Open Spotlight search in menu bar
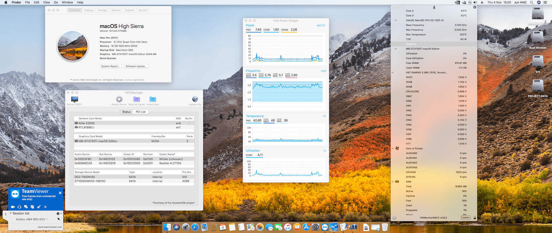552x233 pixels. [532, 2]
